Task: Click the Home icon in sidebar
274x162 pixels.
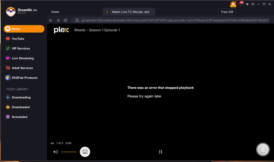Action: (8, 29)
